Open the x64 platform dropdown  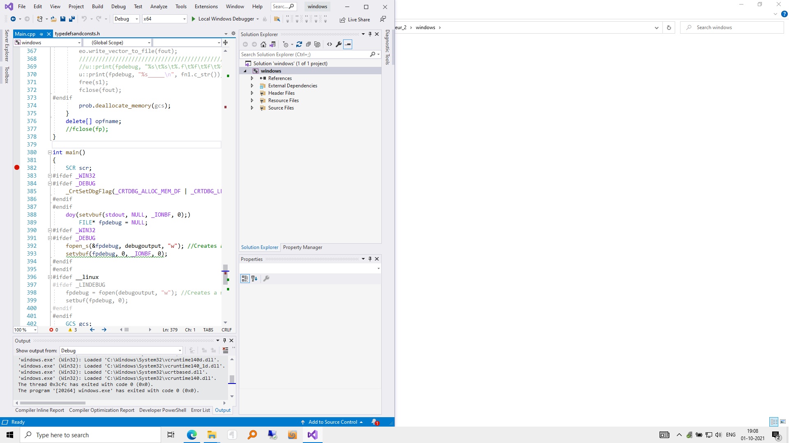pos(164,19)
